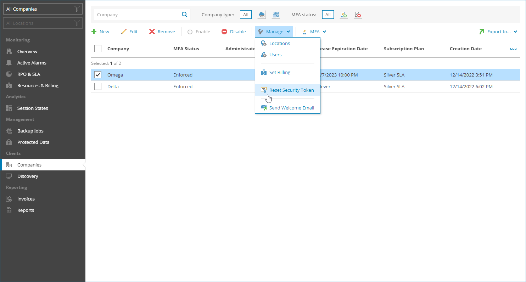The image size is (526, 282).
Task: Navigate to RPO & SLA
Action: [x=43, y=74]
